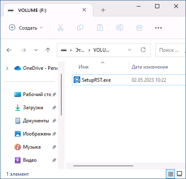Expand the recent locations chevron

[x=36, y=50]
